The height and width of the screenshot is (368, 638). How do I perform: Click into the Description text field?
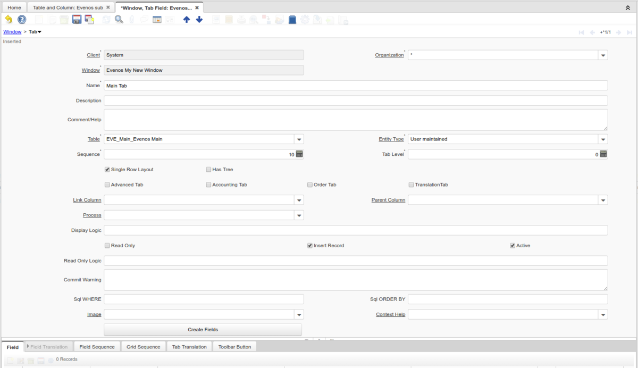(x=355, y=101)
